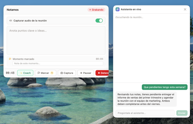
Task: Click the 00:48 elapsed recording timer
Action: tap(10, 73)
